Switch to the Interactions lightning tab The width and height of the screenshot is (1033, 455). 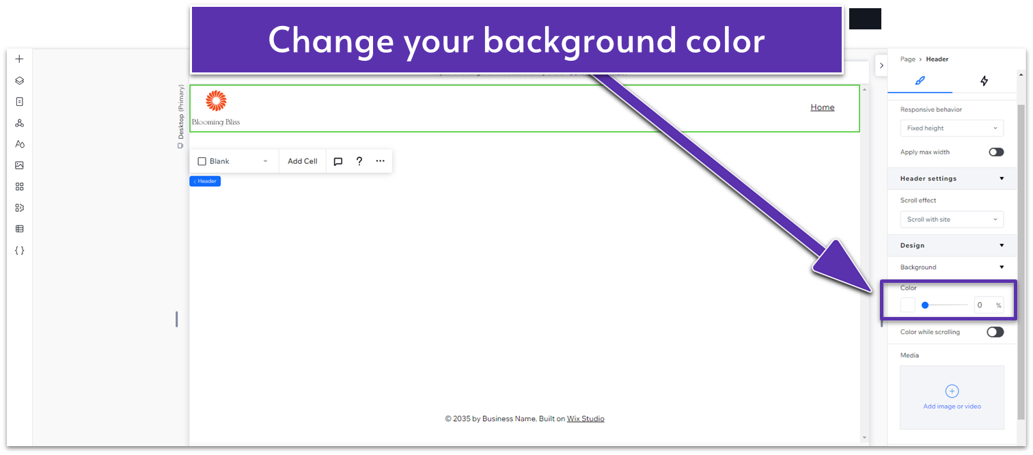(x=984, y=81)
